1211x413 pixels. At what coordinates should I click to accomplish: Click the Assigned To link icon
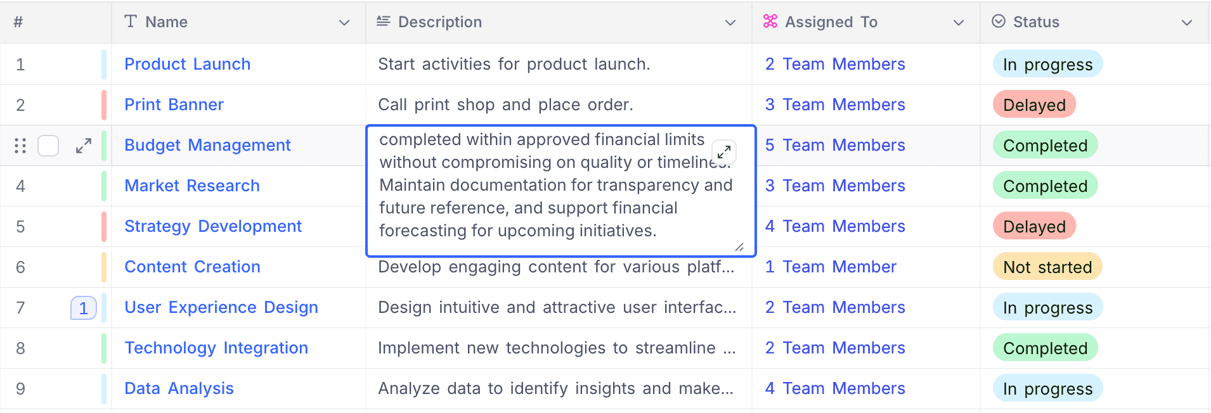pyautogui.click(x=770, y=22)
